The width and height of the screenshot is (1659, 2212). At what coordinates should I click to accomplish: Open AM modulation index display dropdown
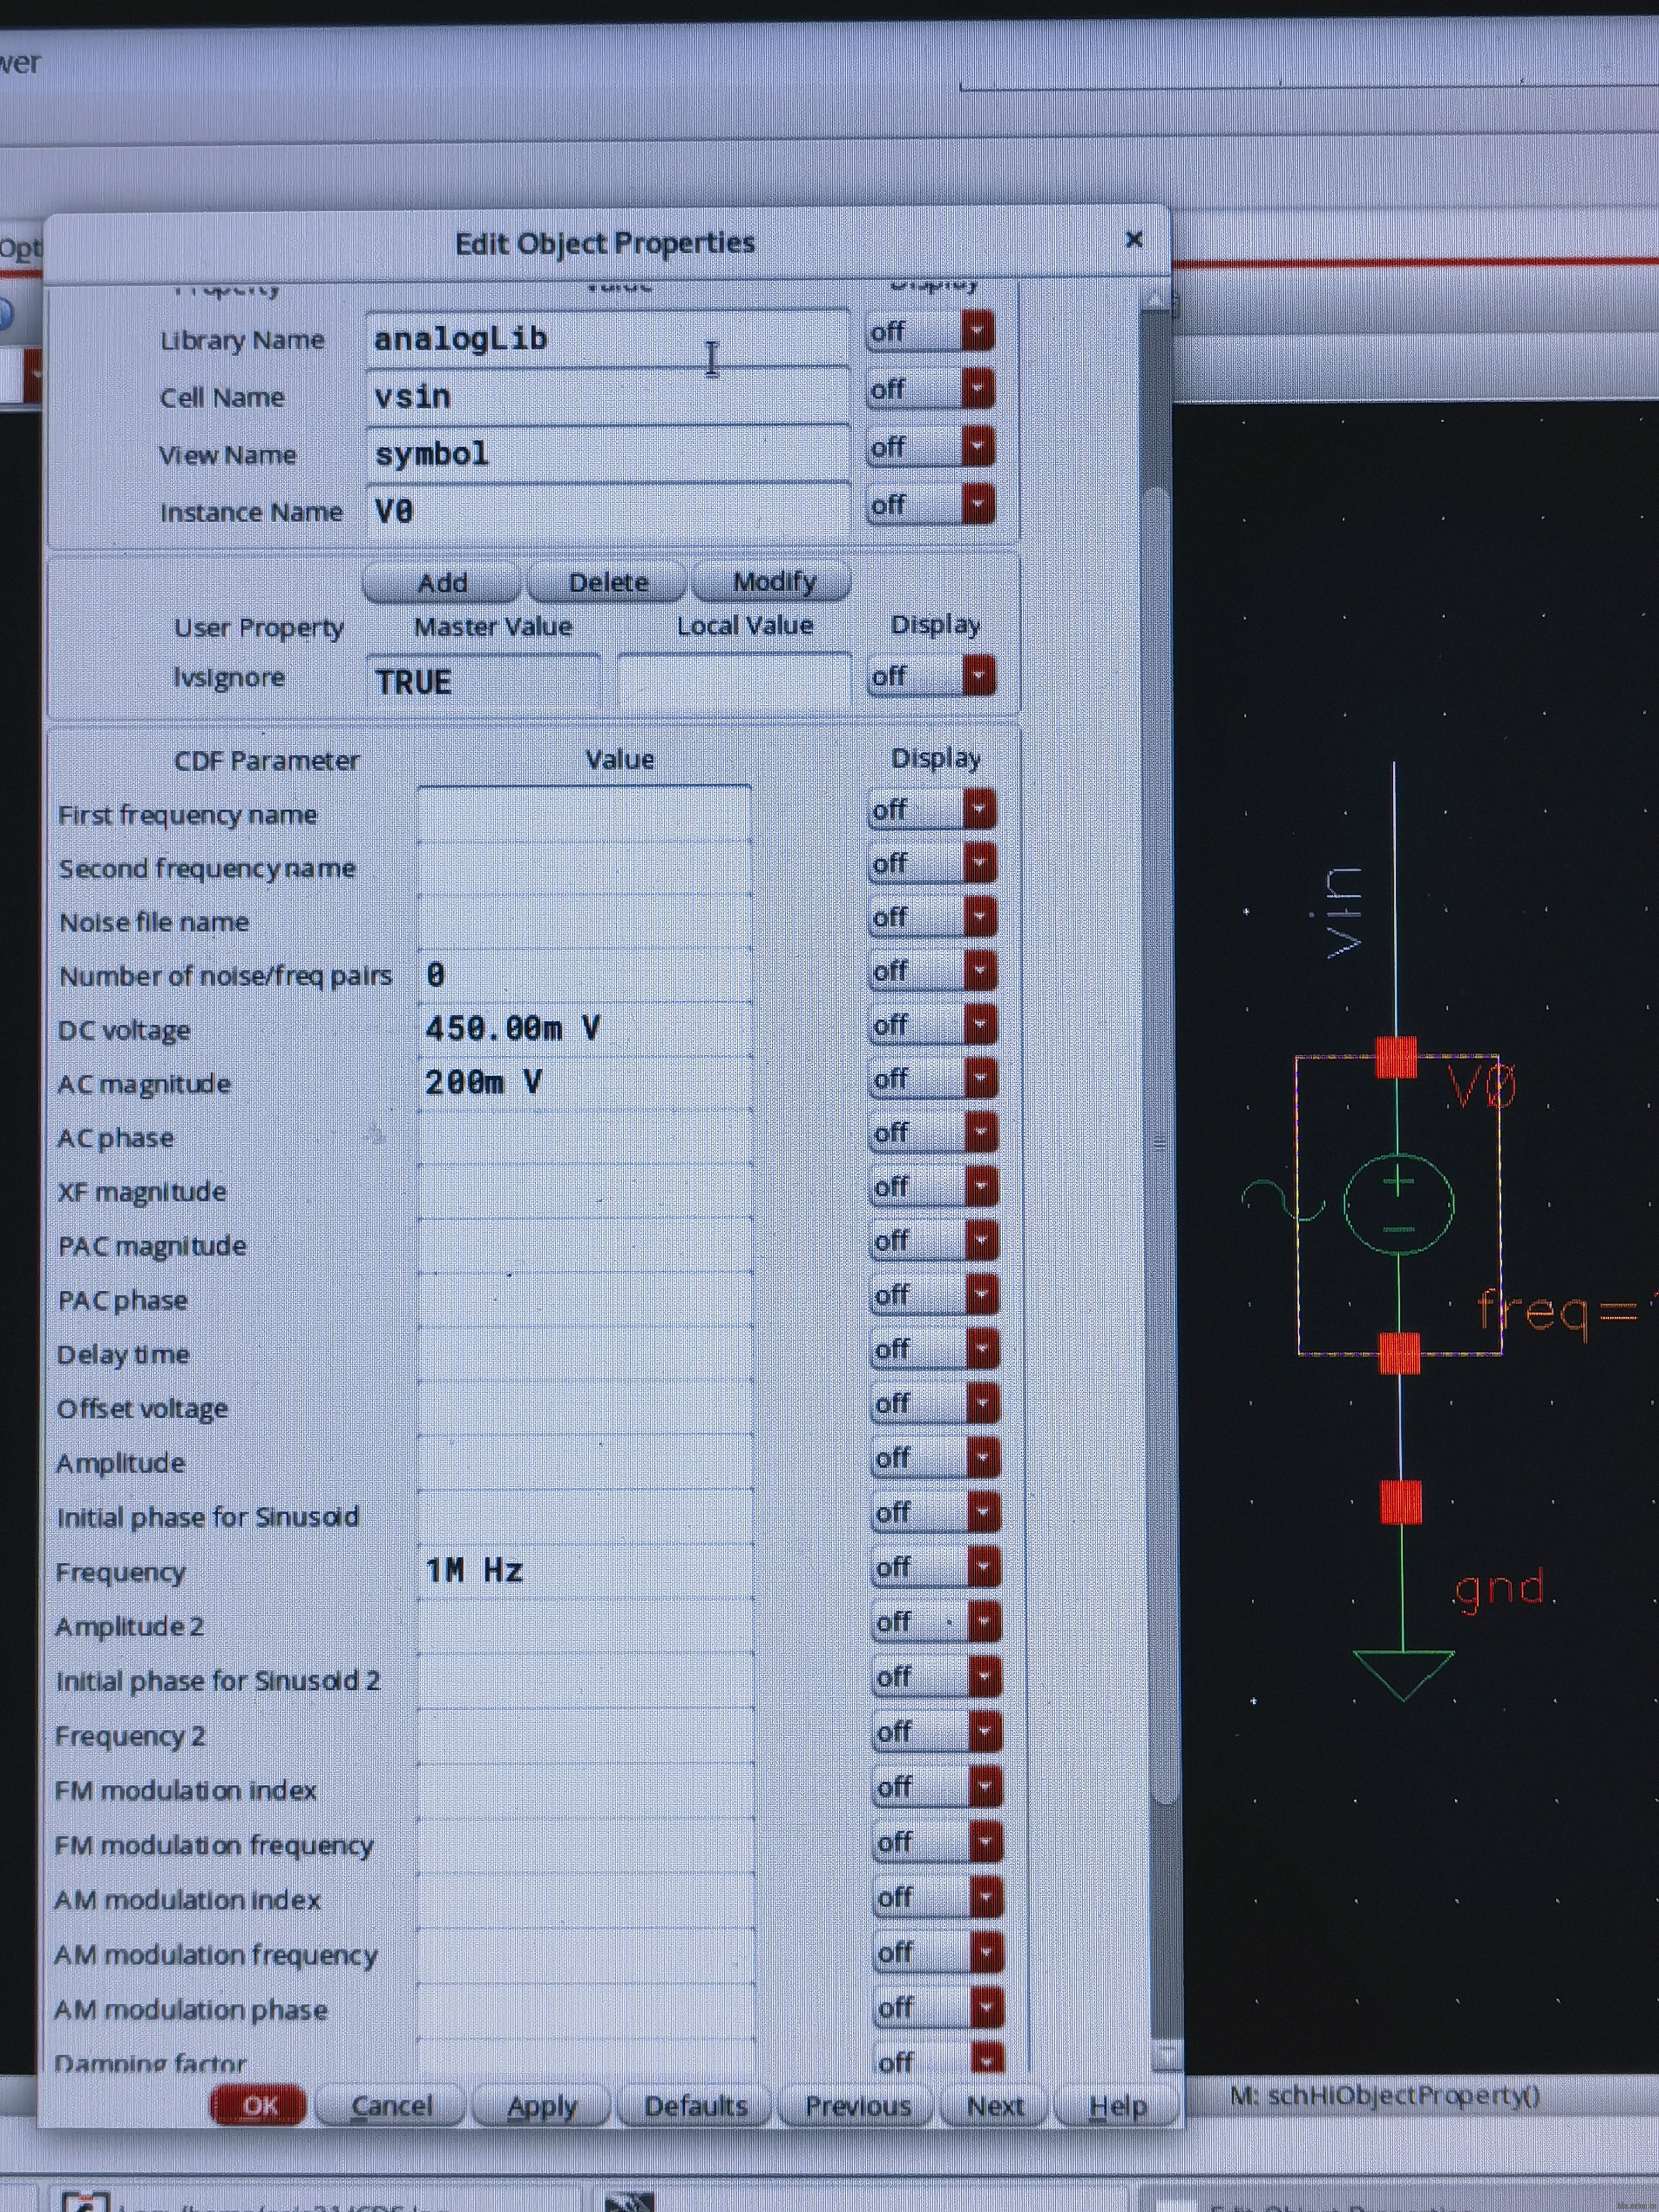[x=938, y=1897]
